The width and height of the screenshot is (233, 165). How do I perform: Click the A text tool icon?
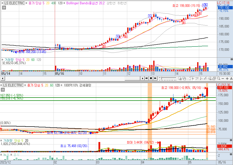point(231,79)
